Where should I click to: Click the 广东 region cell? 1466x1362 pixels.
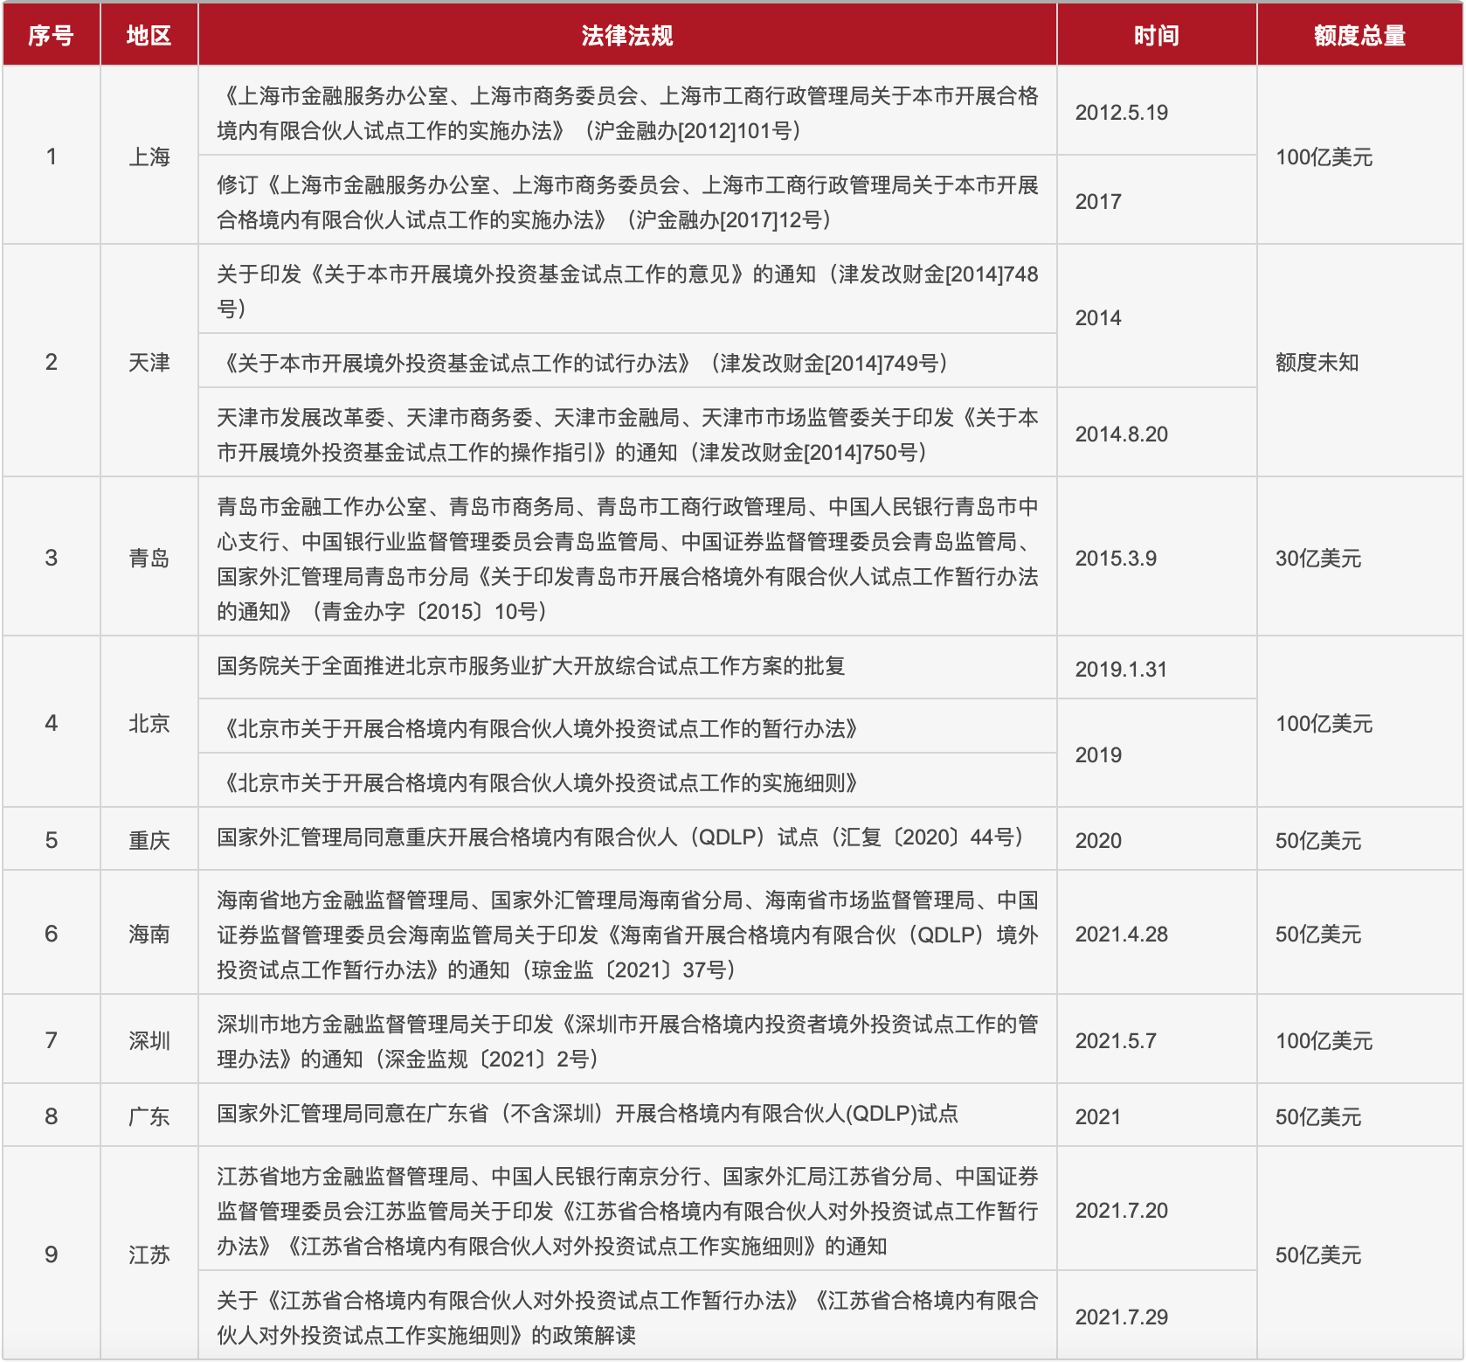(149, 1115)
